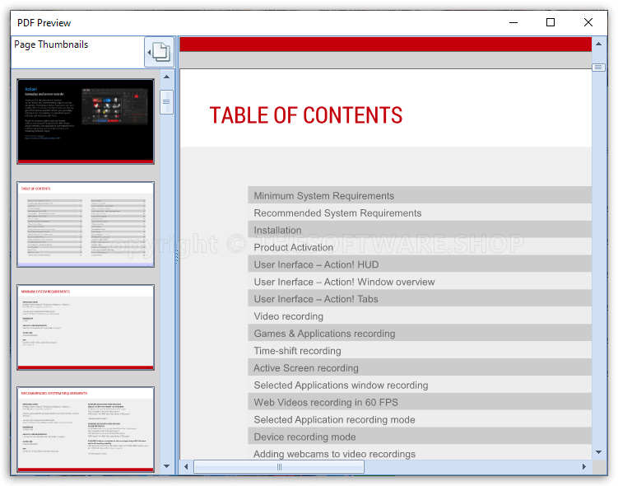This screenshot has height=486, width=618.
Task: Click the Minimum System Requirements entry
Action: [420, 196]
